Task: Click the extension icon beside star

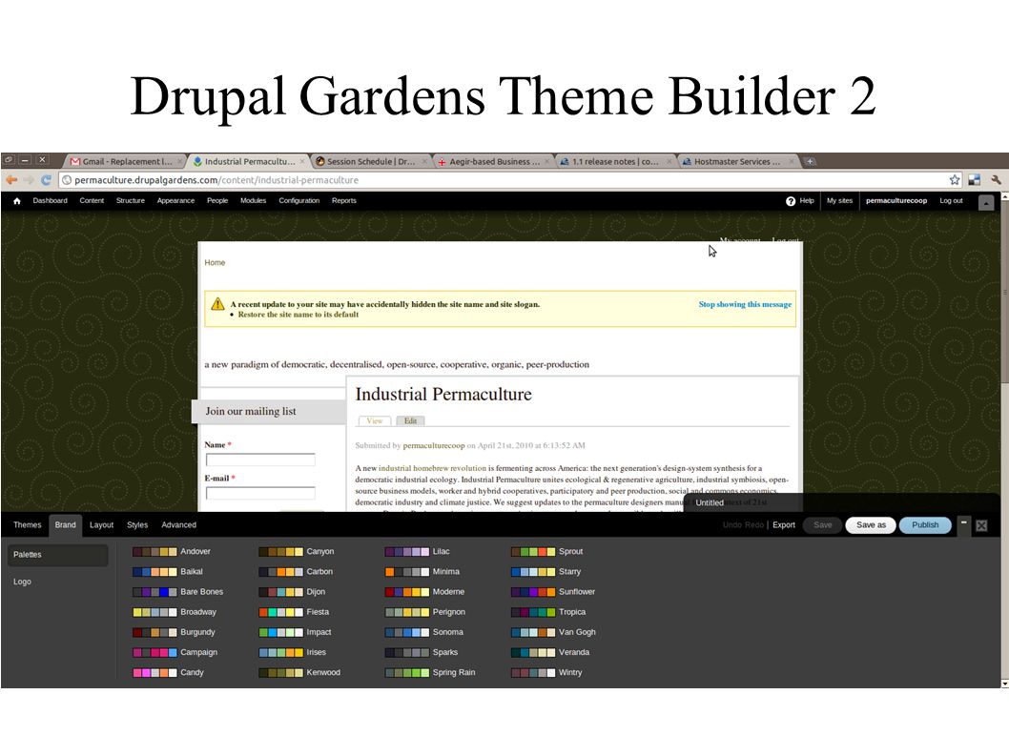Action: pyautogui.click(x=975, y=180)
